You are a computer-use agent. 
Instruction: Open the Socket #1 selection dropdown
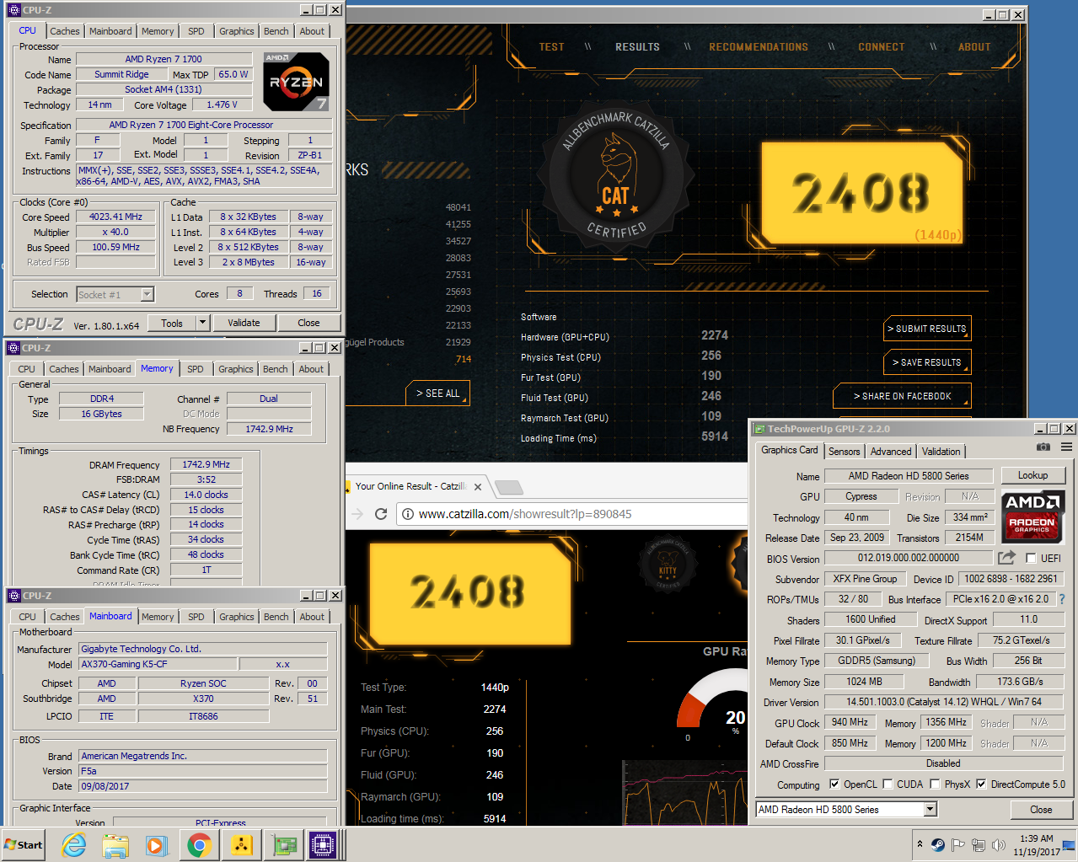pos(147,294)
